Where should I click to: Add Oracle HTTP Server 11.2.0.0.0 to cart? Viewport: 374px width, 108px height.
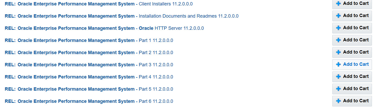tap(352, 28)
